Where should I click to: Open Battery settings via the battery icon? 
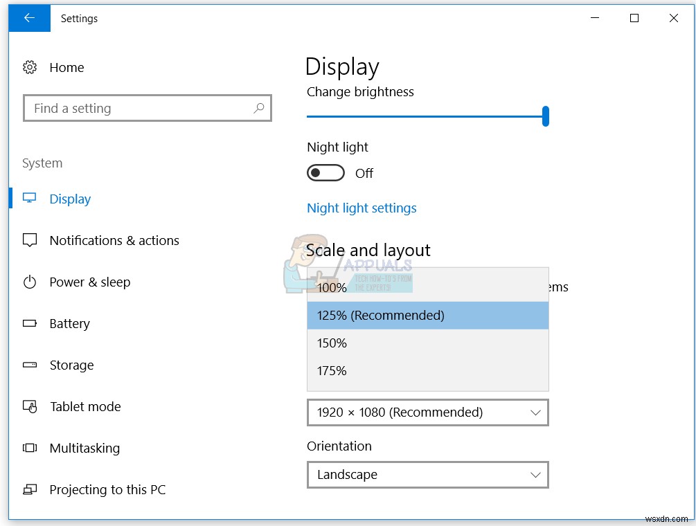pyautogui.click(x=29, y=323)
